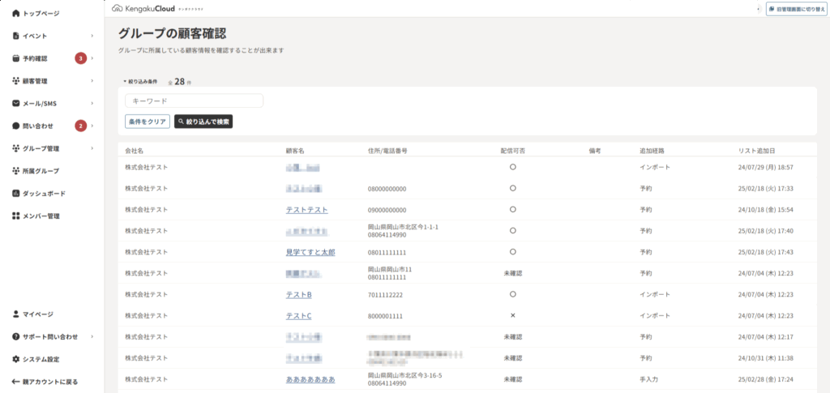This screenshot has width=830, height=393.
Task: Click the home icon beside トップページ
Action: click(15, 14)
